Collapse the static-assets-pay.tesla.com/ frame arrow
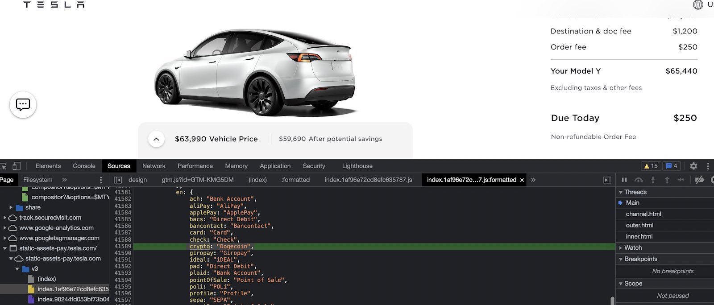Screen dimensions: 714x305 click(5, 248)
